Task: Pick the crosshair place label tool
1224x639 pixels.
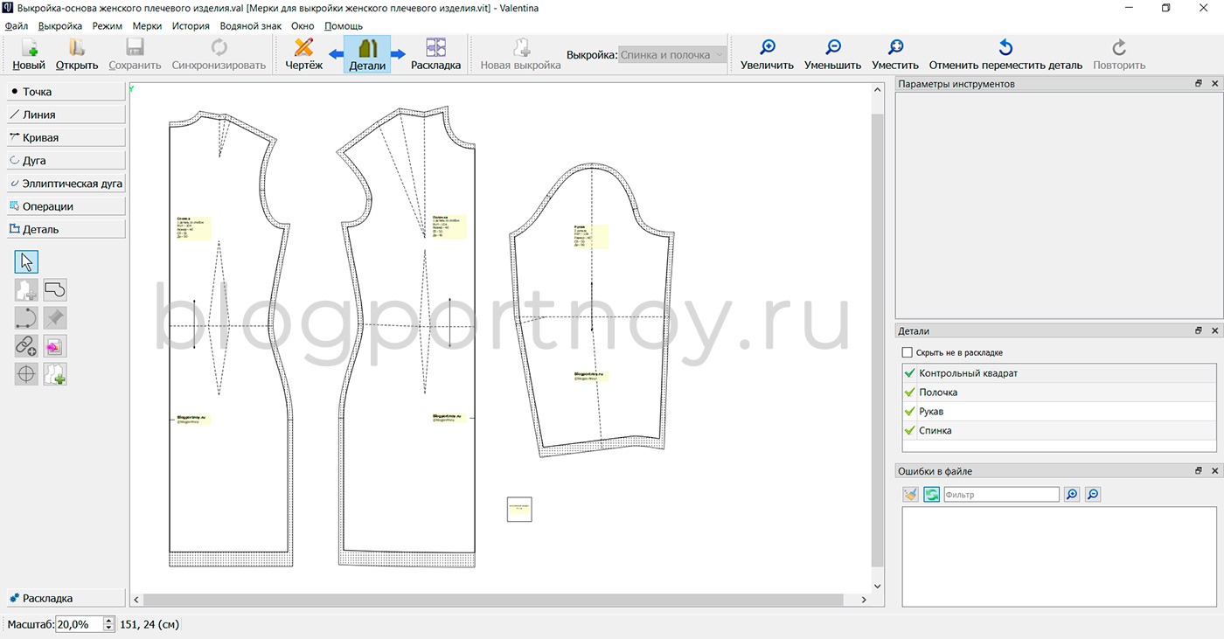Action: tap(26, 374)
